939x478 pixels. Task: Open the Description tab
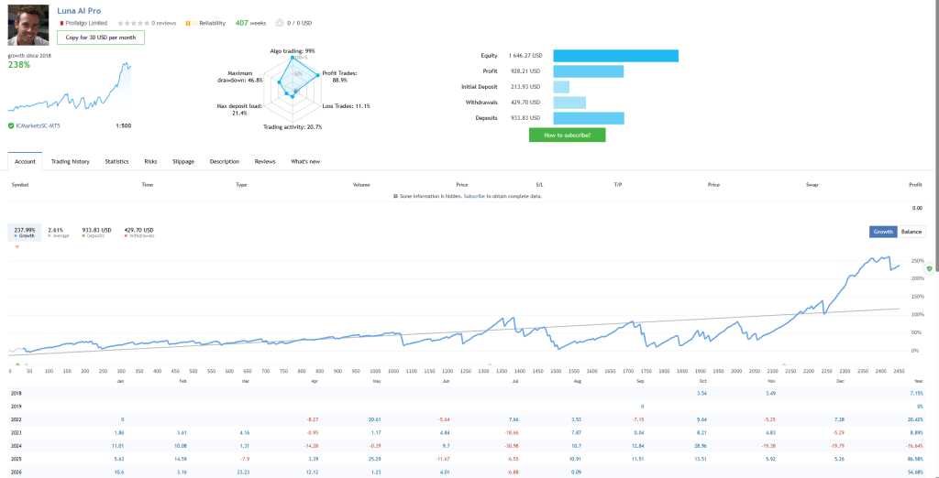click(225, 161)
